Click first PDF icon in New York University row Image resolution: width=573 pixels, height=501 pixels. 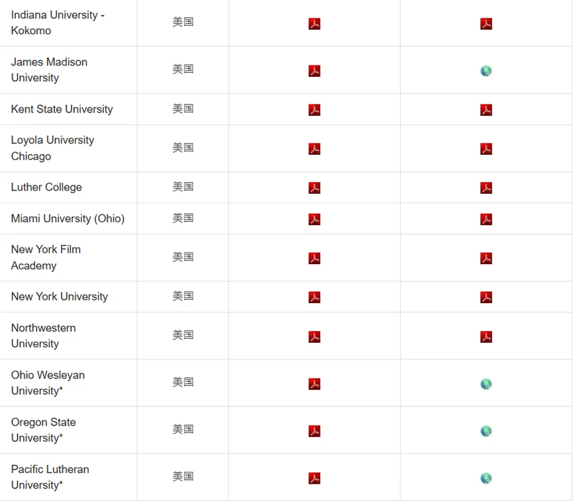[x=315, y=297]
